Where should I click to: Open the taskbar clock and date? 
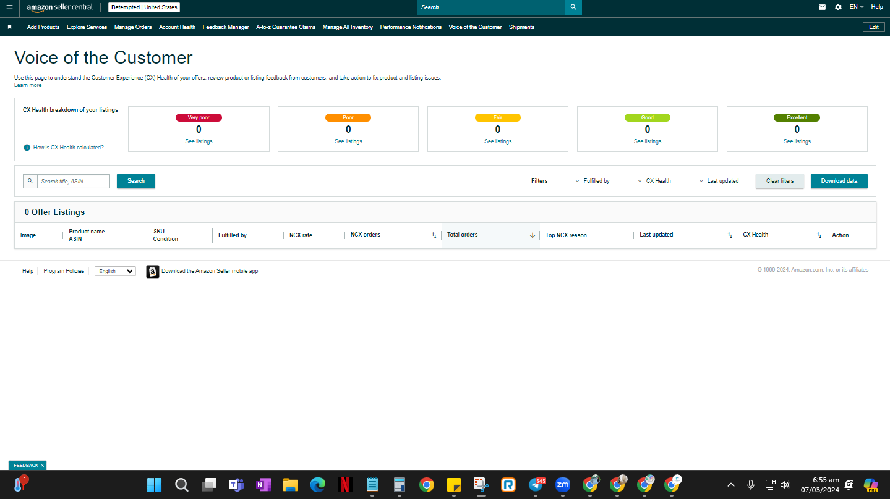pos(819,485)
